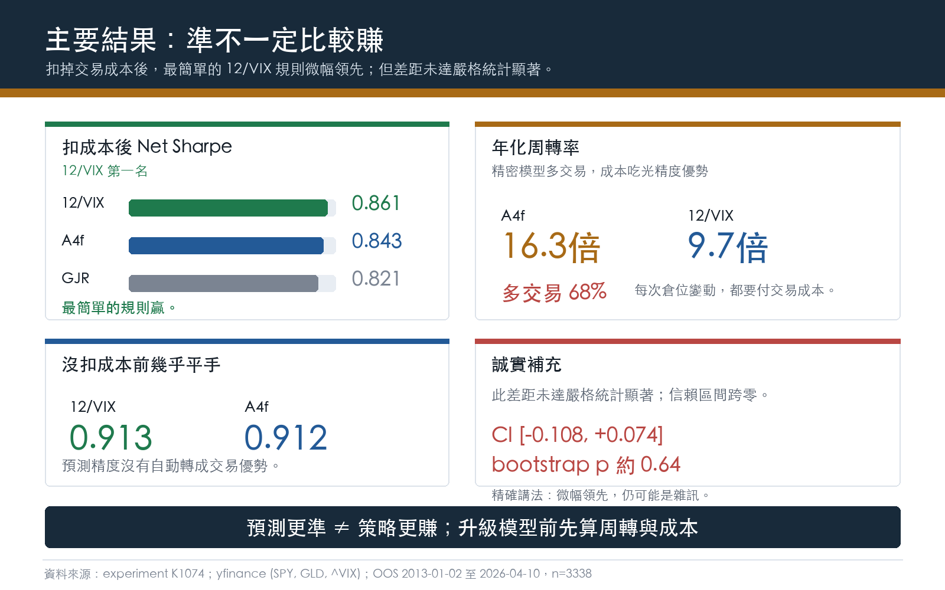This screenshot has height=590, width=945.
Task: Click the 資料來源 experiment K1074 footer line
Action: click(318, 573)
